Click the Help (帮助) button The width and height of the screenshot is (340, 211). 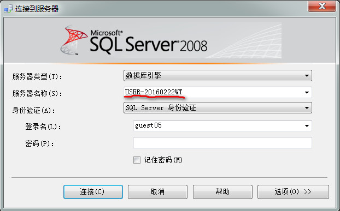tap(222, 192)
